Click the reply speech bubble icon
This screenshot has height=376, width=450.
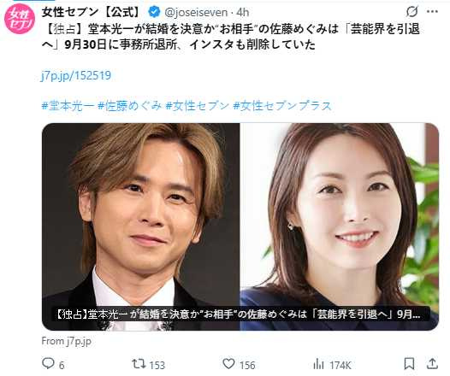[x=48, y=363]
